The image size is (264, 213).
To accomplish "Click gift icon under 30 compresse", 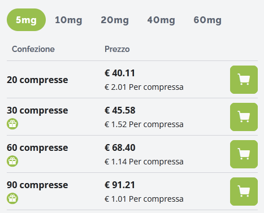I will click(12, 124).
